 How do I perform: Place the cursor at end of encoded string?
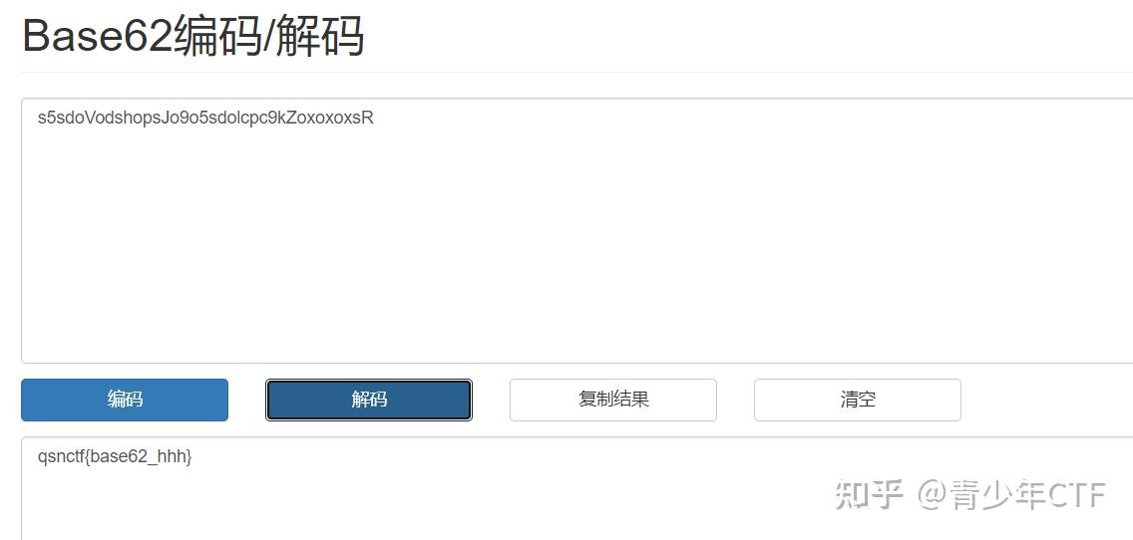(374, 118)
